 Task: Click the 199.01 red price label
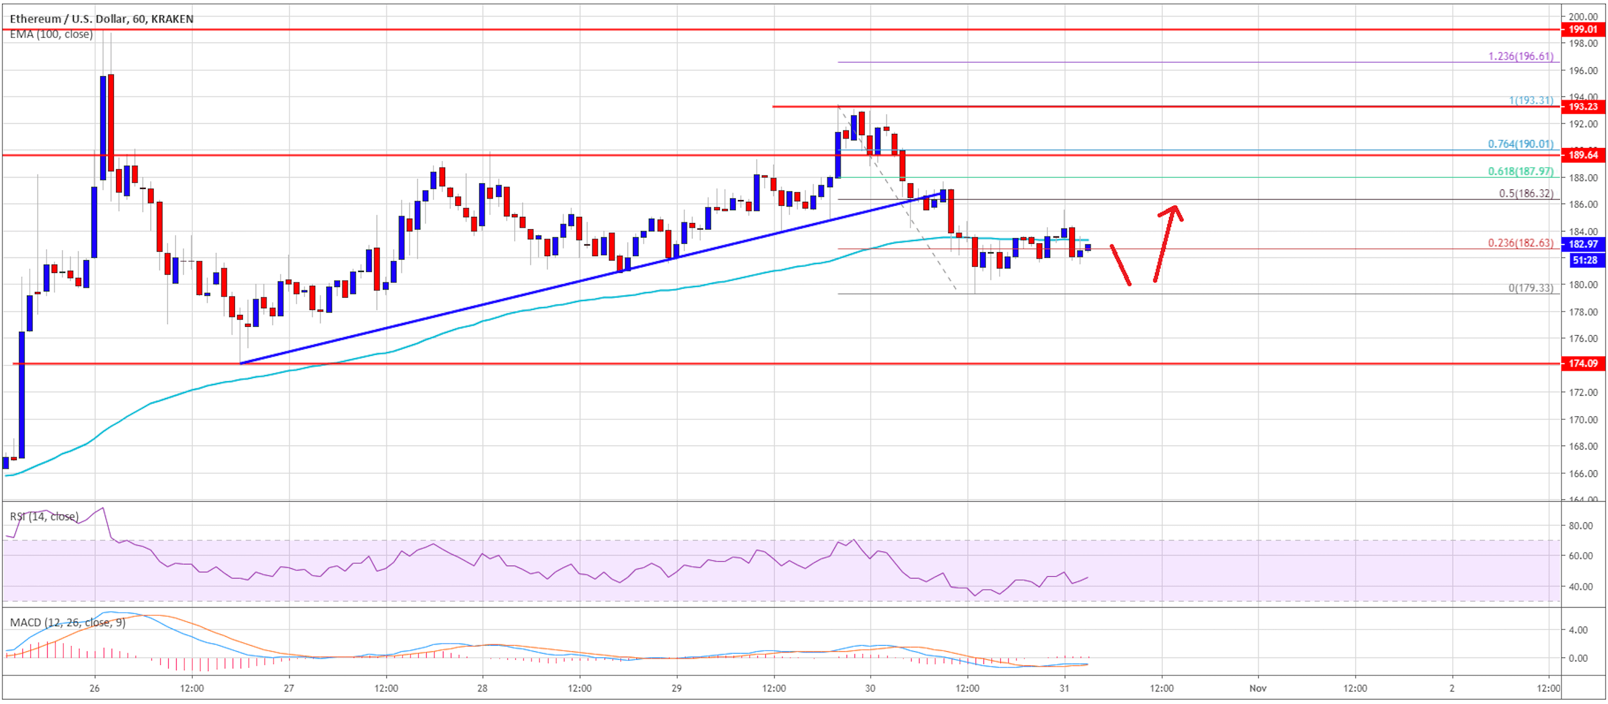pos(1582,29)
